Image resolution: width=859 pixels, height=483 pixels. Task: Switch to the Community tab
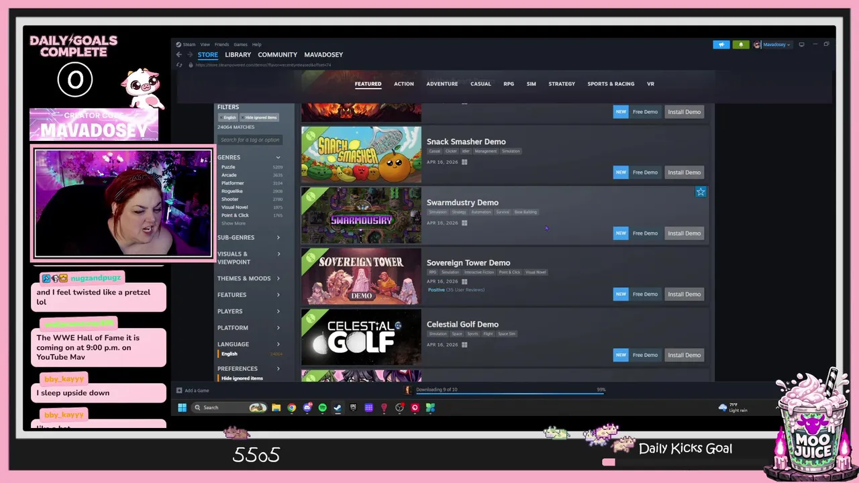[277, 55]
